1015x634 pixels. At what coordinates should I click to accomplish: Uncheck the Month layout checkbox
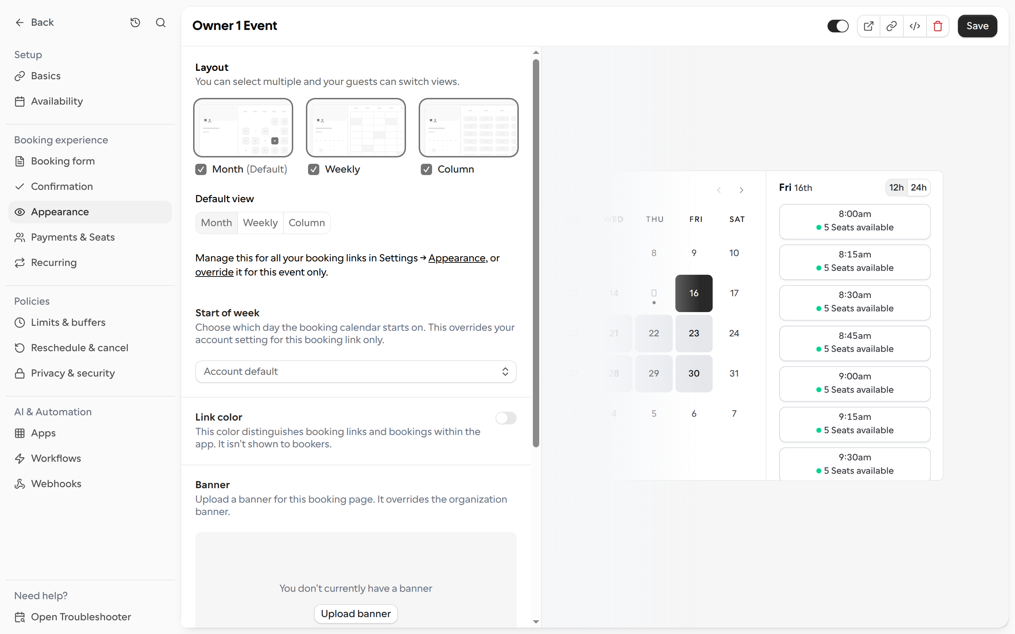[x=201, y=169]
